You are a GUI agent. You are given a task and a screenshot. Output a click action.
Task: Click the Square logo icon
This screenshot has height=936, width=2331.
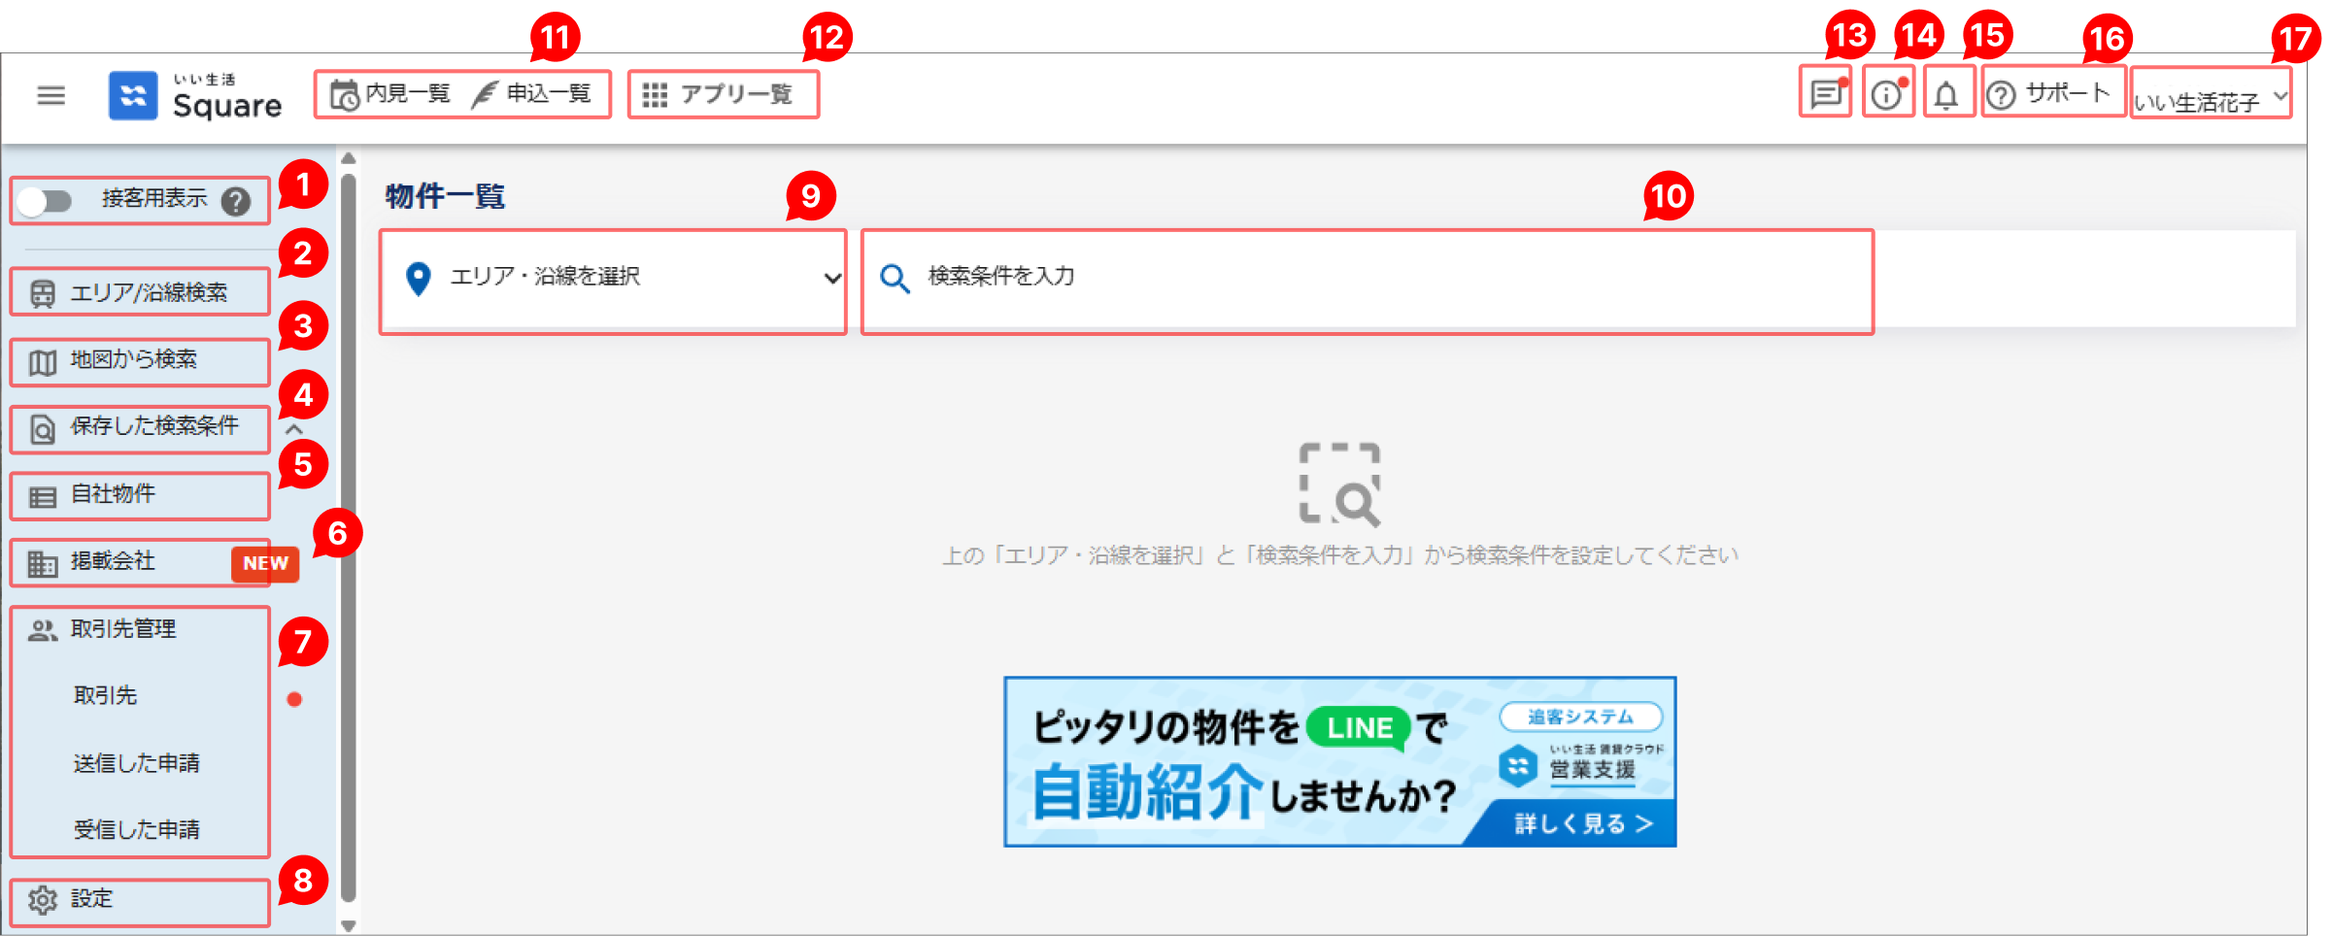click(133, 95)
